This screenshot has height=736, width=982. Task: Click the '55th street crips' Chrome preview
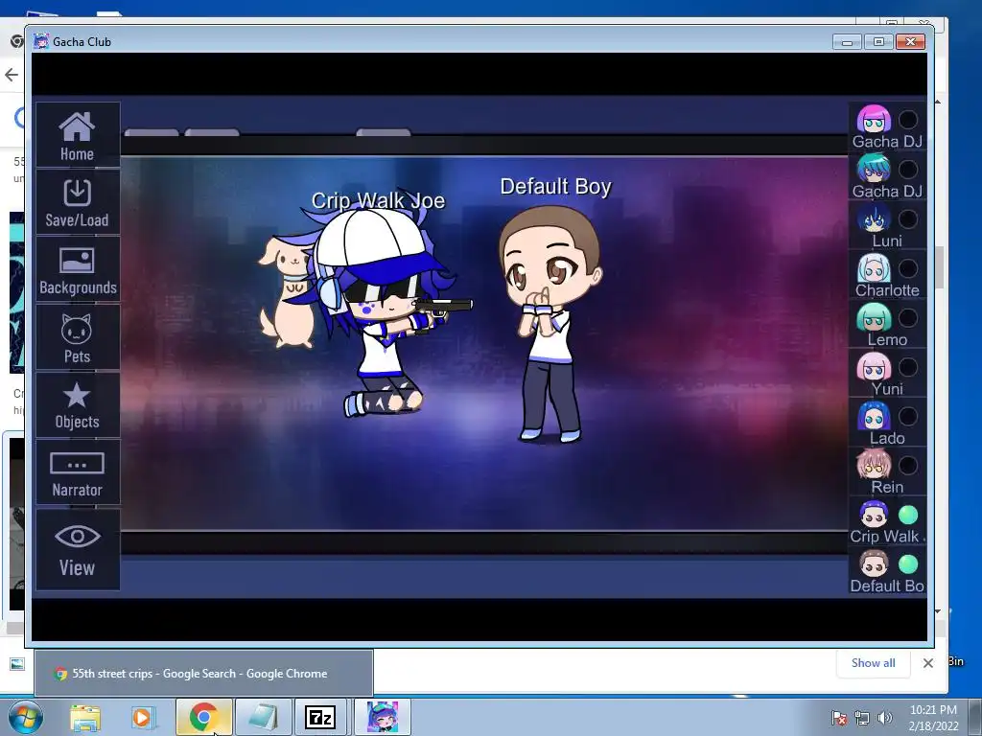coord(203,674)
